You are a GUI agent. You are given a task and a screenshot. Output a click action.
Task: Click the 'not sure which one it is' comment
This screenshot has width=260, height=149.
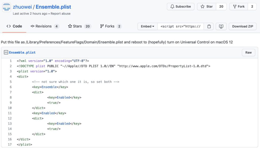click(76, 82)
